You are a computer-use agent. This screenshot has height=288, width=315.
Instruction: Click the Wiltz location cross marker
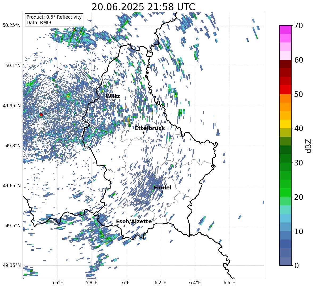[114, 100]
